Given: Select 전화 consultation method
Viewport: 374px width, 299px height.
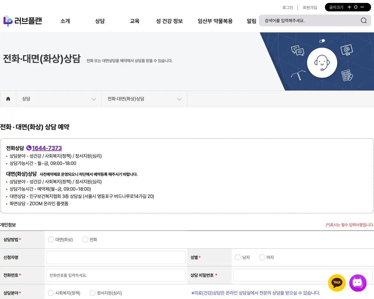Looking at the screenshot, I should [85, 239].
